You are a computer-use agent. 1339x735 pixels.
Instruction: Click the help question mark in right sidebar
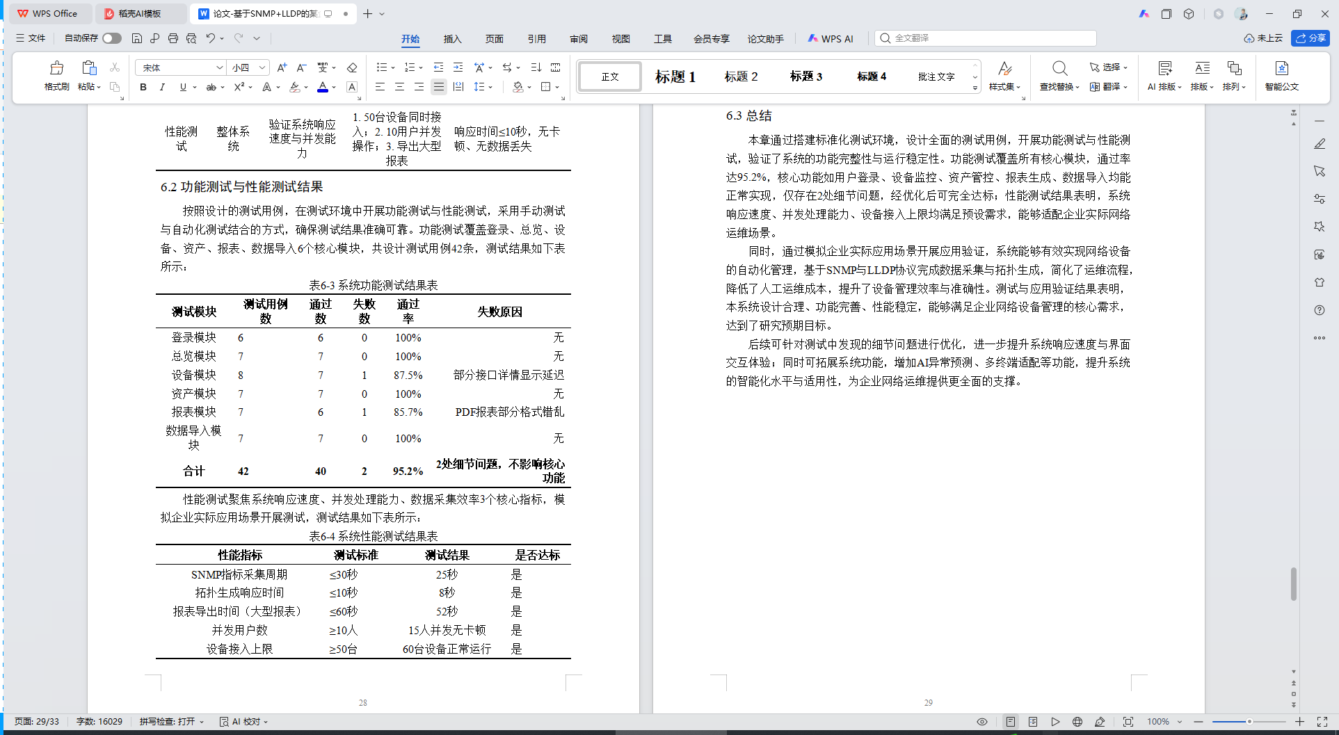point(1320,310)
